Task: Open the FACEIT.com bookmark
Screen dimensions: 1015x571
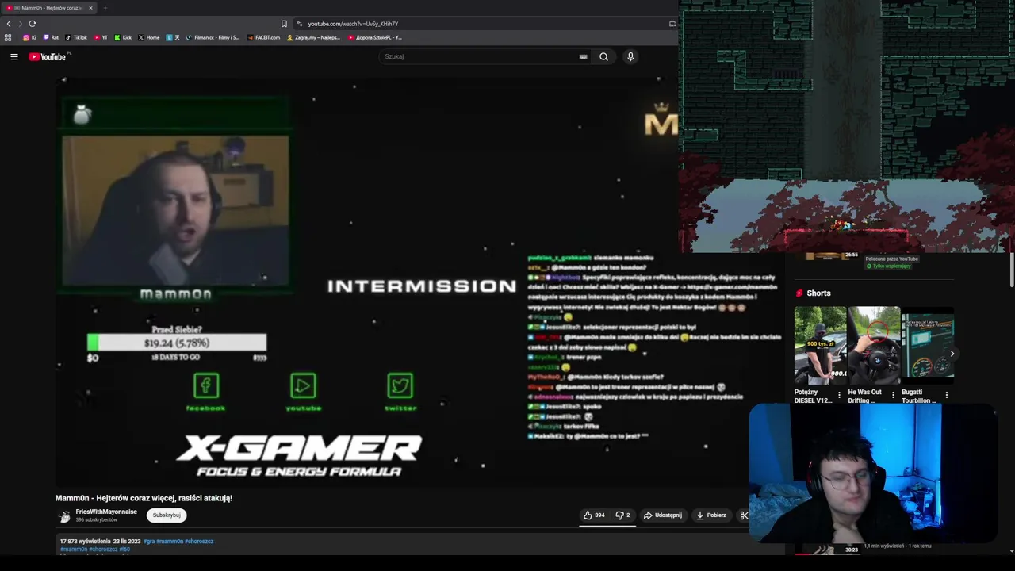Action: tap(263, 37)
